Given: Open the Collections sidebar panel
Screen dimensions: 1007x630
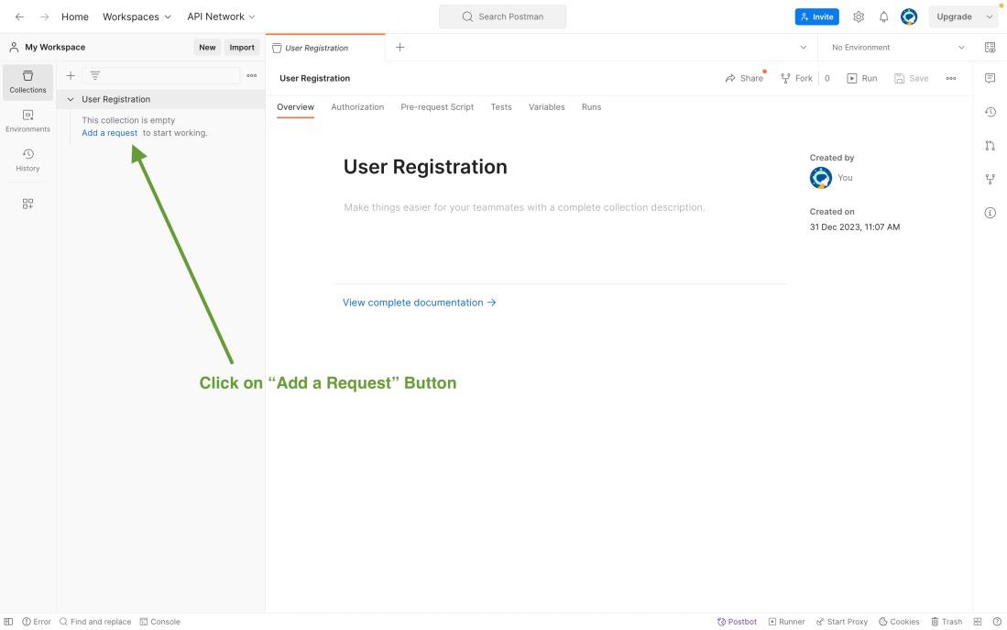Looking at the screenshot, I should coord(27,81).
